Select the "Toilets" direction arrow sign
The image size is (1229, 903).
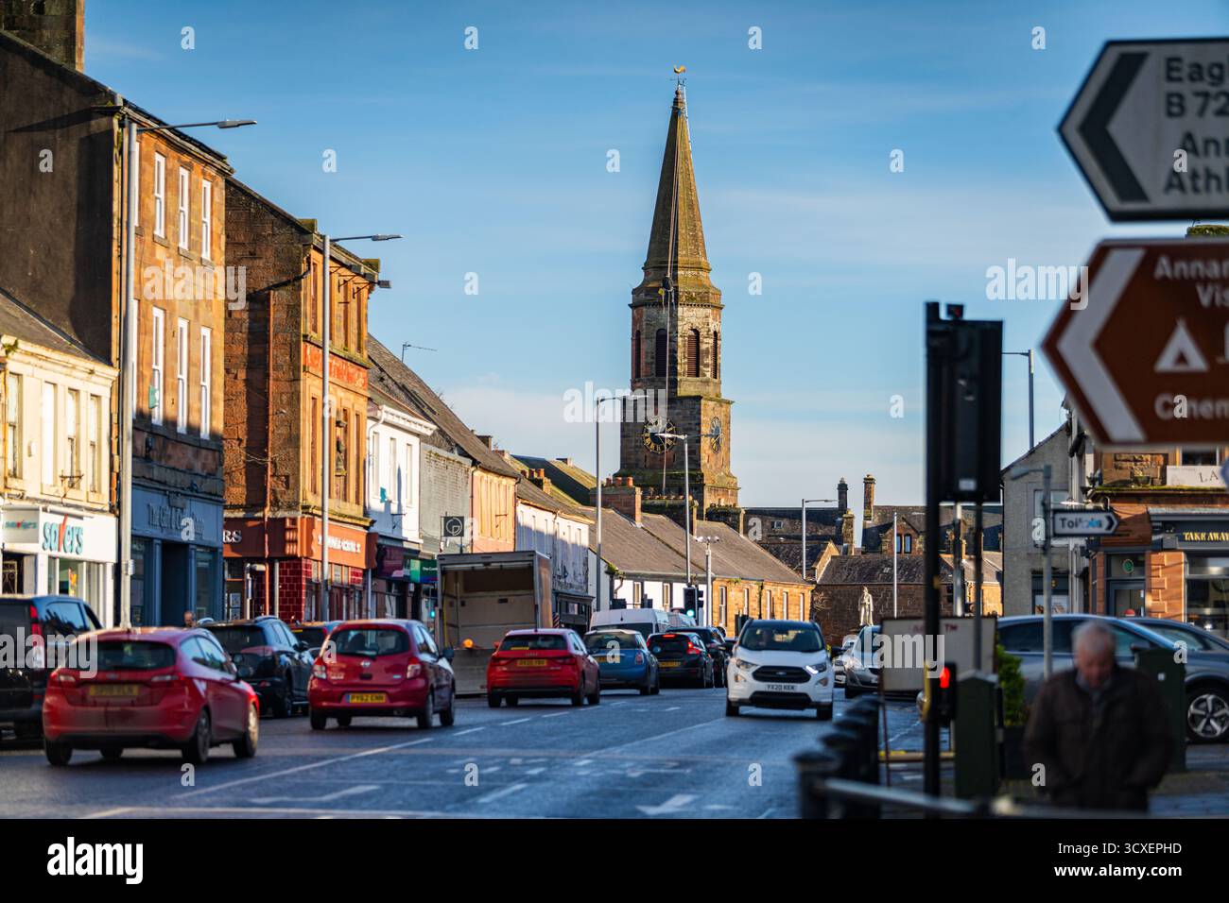[1084, 522]
